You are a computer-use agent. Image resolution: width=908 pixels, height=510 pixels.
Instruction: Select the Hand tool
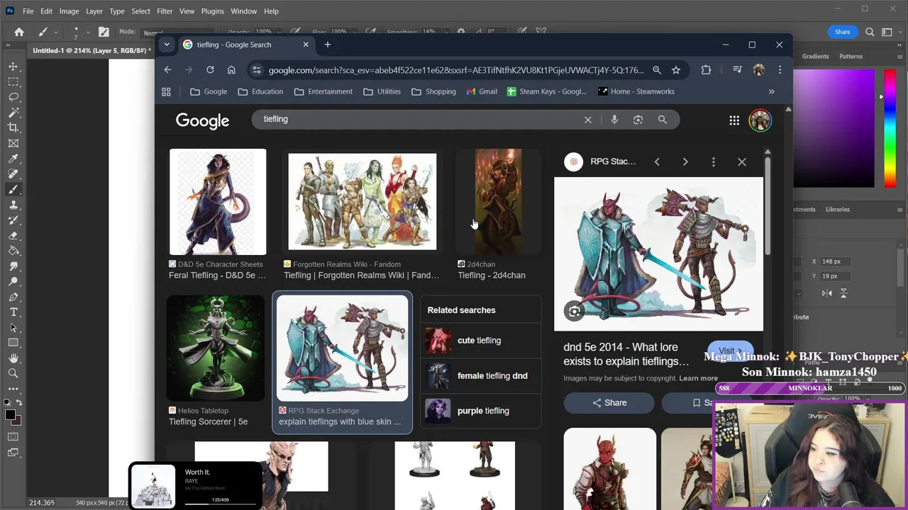pos(13,358)
